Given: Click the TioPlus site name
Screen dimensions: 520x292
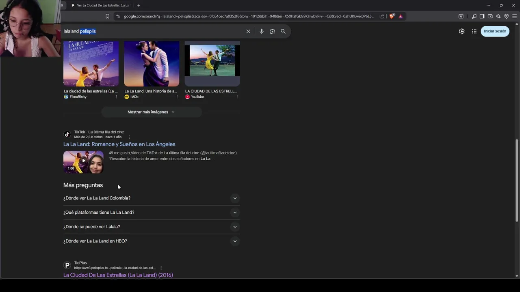Looking at the screenshot, I should [80, 263].
